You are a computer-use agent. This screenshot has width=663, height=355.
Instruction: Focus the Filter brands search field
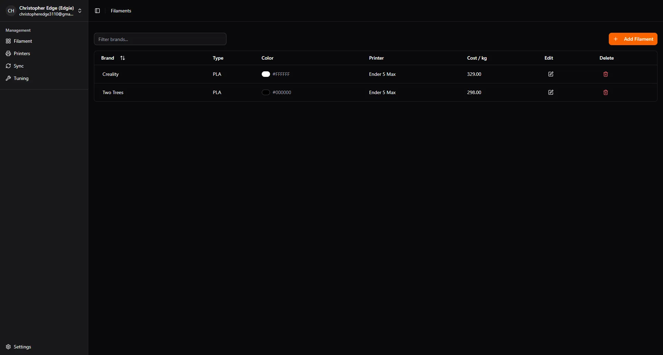click(160, 39)
